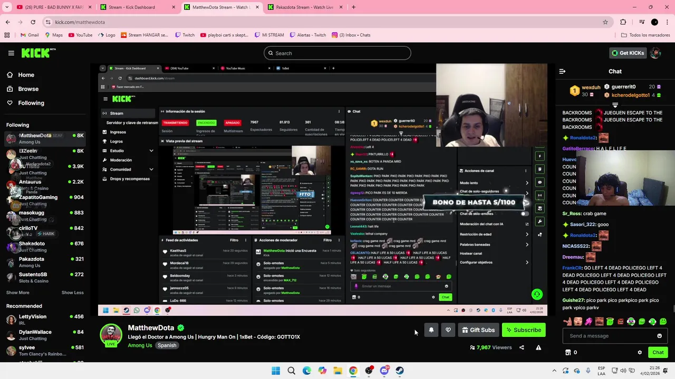Subscribe to MatthewDota

[524, 330]
